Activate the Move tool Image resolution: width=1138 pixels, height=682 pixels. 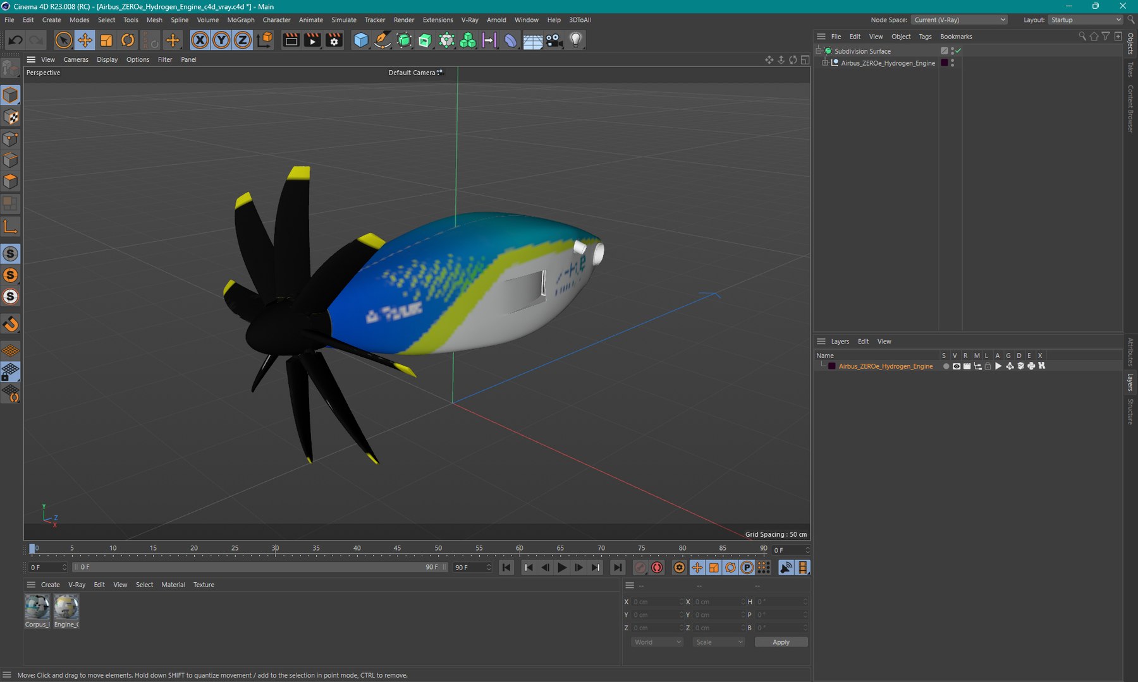pos(85,40)
